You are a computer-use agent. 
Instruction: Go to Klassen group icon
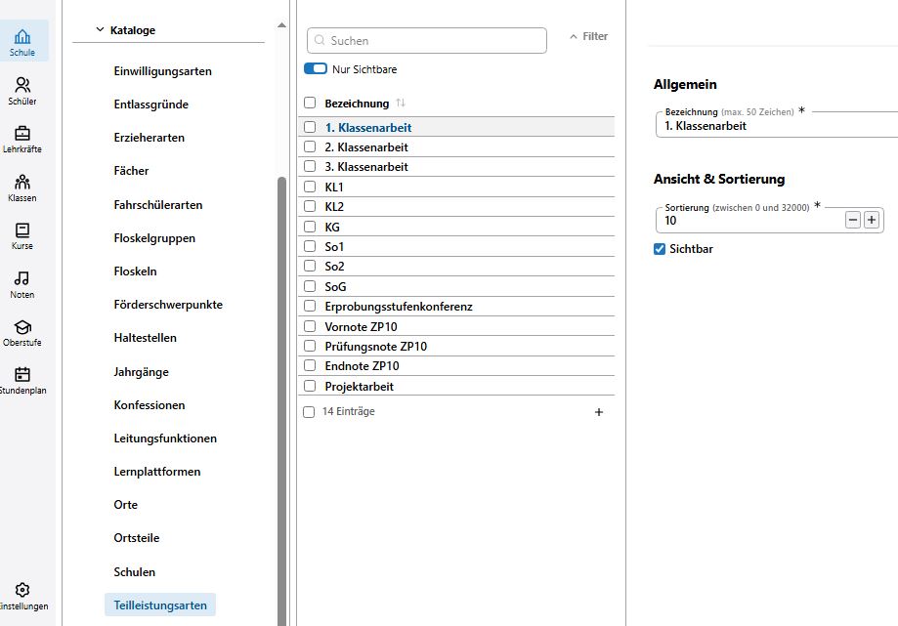22,182
